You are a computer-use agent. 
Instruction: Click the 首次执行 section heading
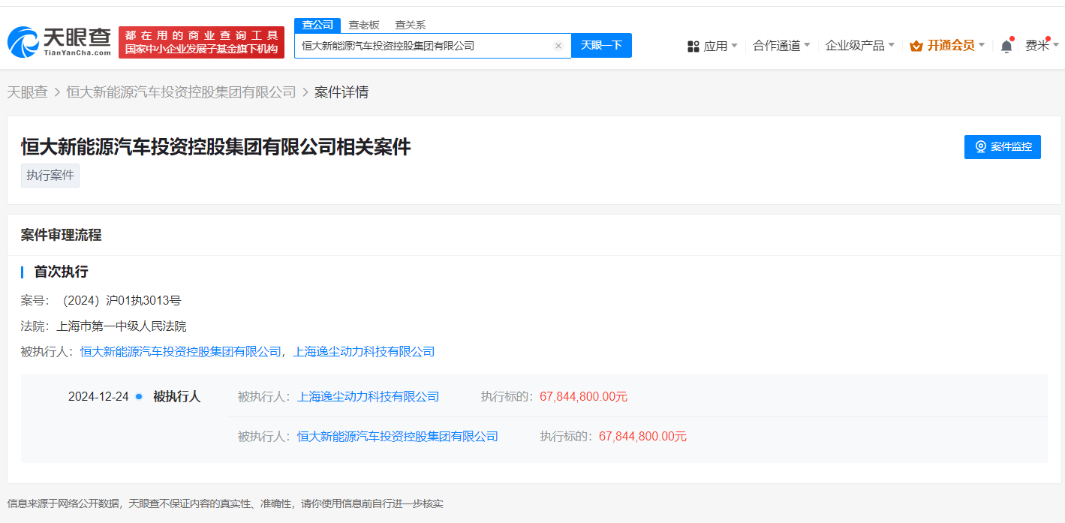(x=61, y=272)
